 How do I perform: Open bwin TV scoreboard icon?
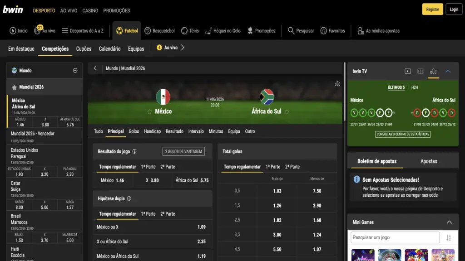click(420, 71)
